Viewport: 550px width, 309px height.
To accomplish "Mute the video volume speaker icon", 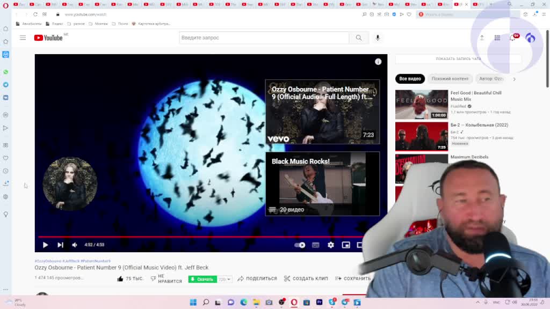I will (x=74, y=245).
